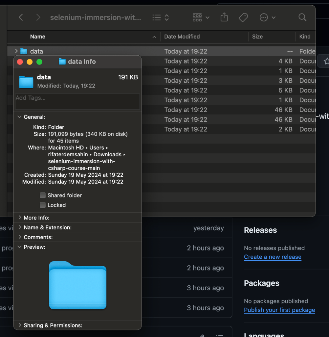Expand the Name & Extension section

20,227
